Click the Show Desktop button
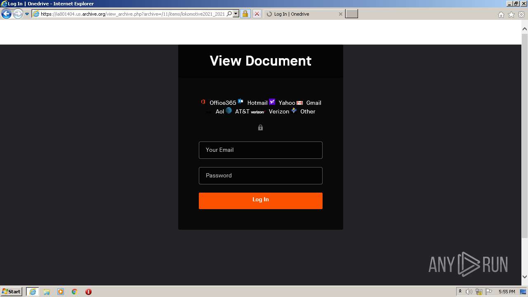The width and height of the screenshot is (528, 297). pos(523,292)
